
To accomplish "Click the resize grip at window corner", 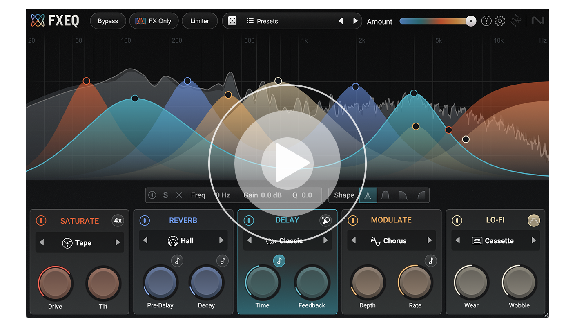I will (x=546, y=315).
